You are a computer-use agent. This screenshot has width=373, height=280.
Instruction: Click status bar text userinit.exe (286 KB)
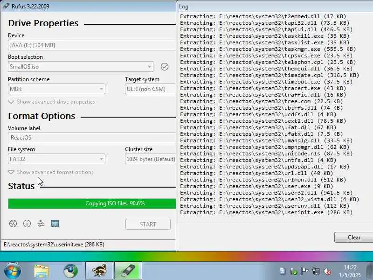54,245
